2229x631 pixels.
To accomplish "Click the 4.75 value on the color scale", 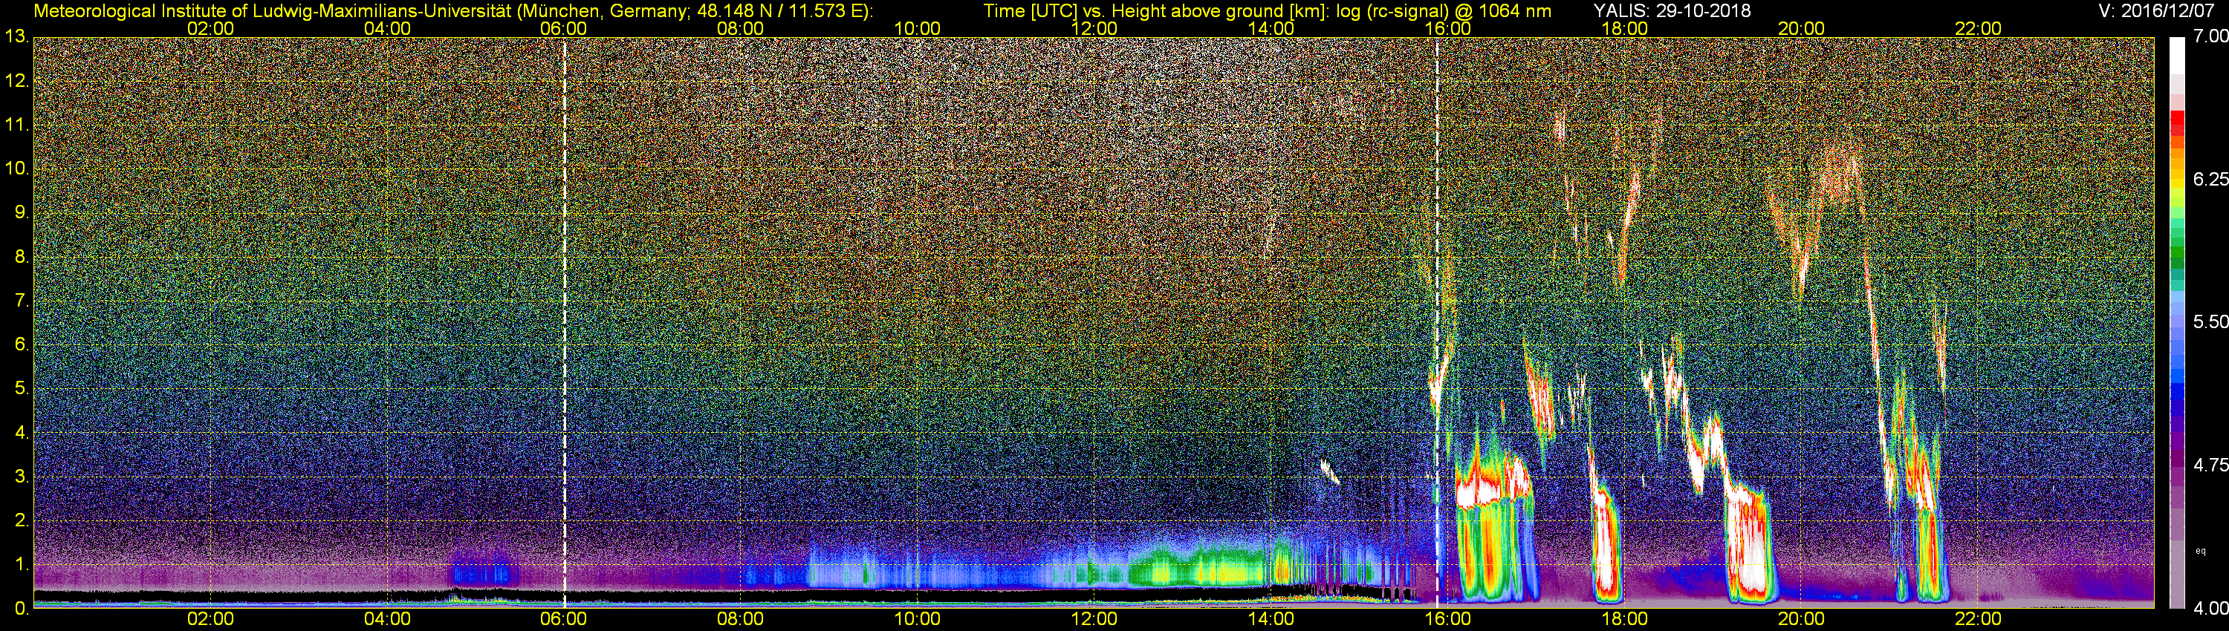I will point(2210,465).
